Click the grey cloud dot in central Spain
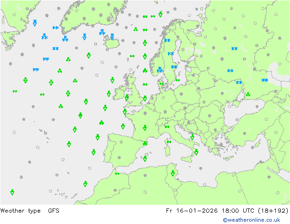Image resolution: width=290 pixels, height=224 pixels. 119,158
